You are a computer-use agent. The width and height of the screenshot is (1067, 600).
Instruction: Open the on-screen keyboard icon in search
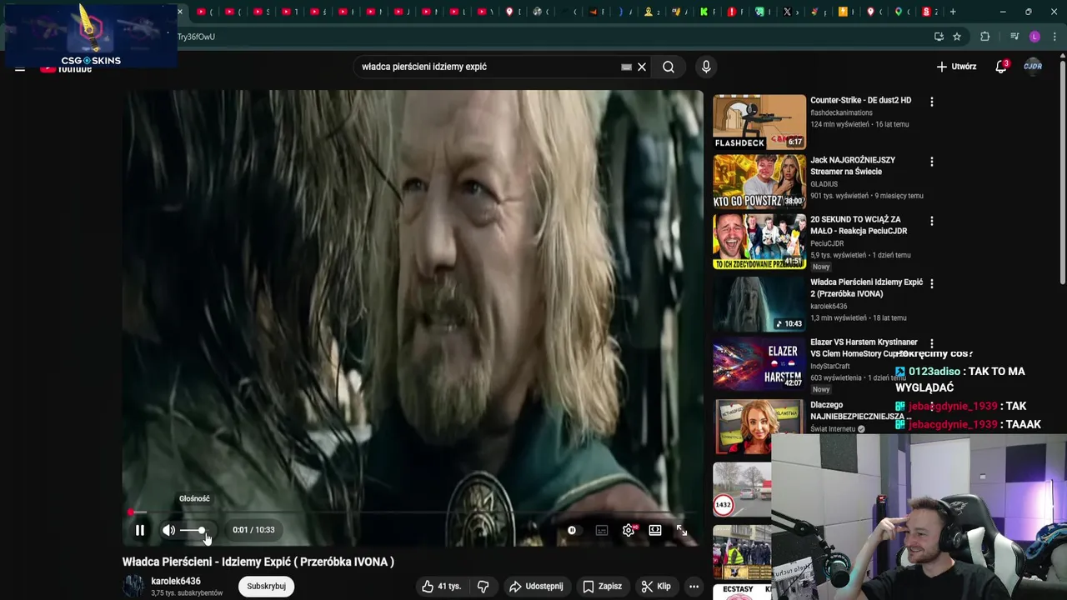click(x=626, y=67)
